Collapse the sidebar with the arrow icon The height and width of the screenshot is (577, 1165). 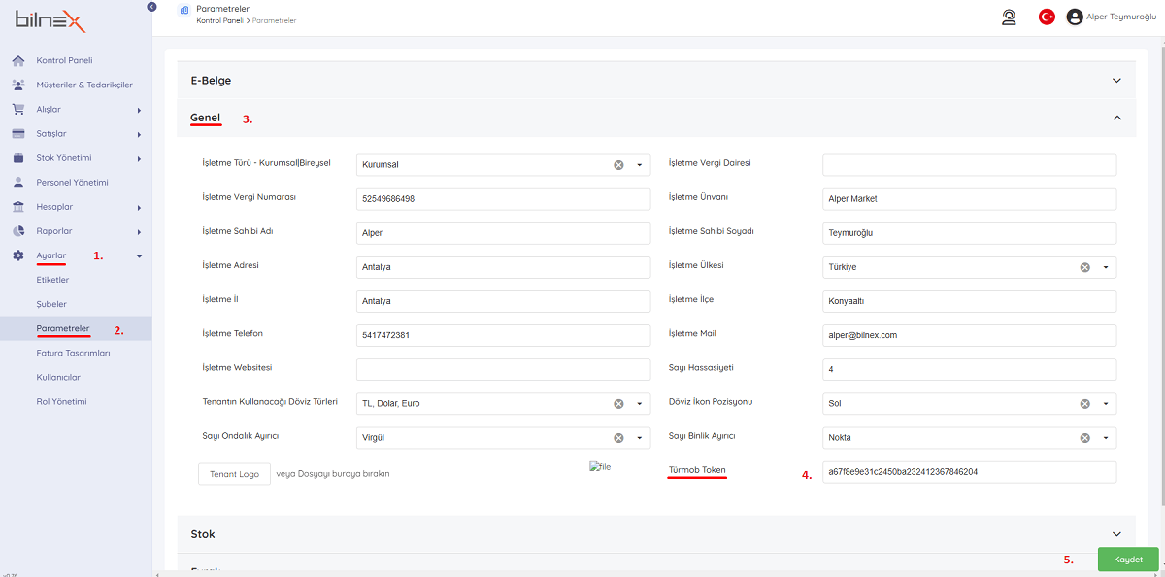(x=151, y=7)
